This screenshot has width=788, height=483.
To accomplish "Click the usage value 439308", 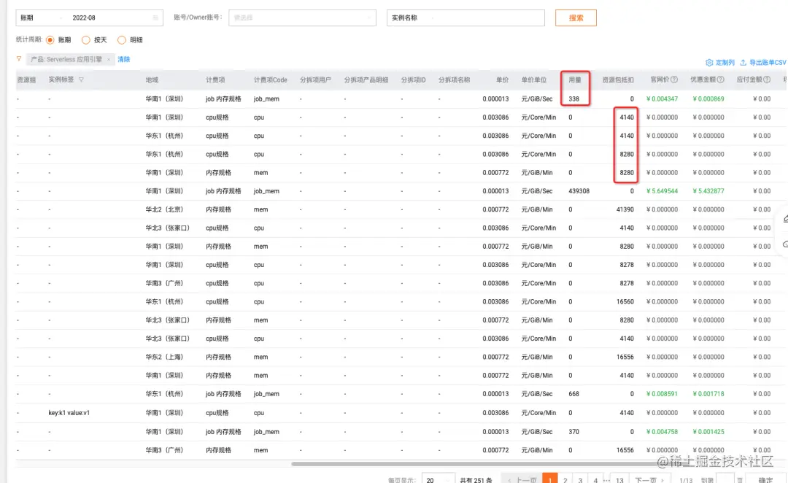I will point(579,191).
